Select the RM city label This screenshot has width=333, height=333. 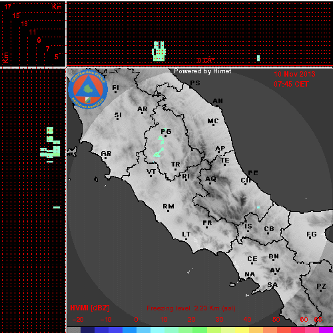pos(168,206)
